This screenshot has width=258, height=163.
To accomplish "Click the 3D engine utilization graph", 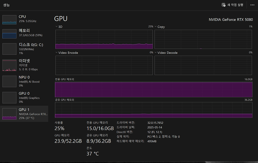I will (x=104, y=39).
